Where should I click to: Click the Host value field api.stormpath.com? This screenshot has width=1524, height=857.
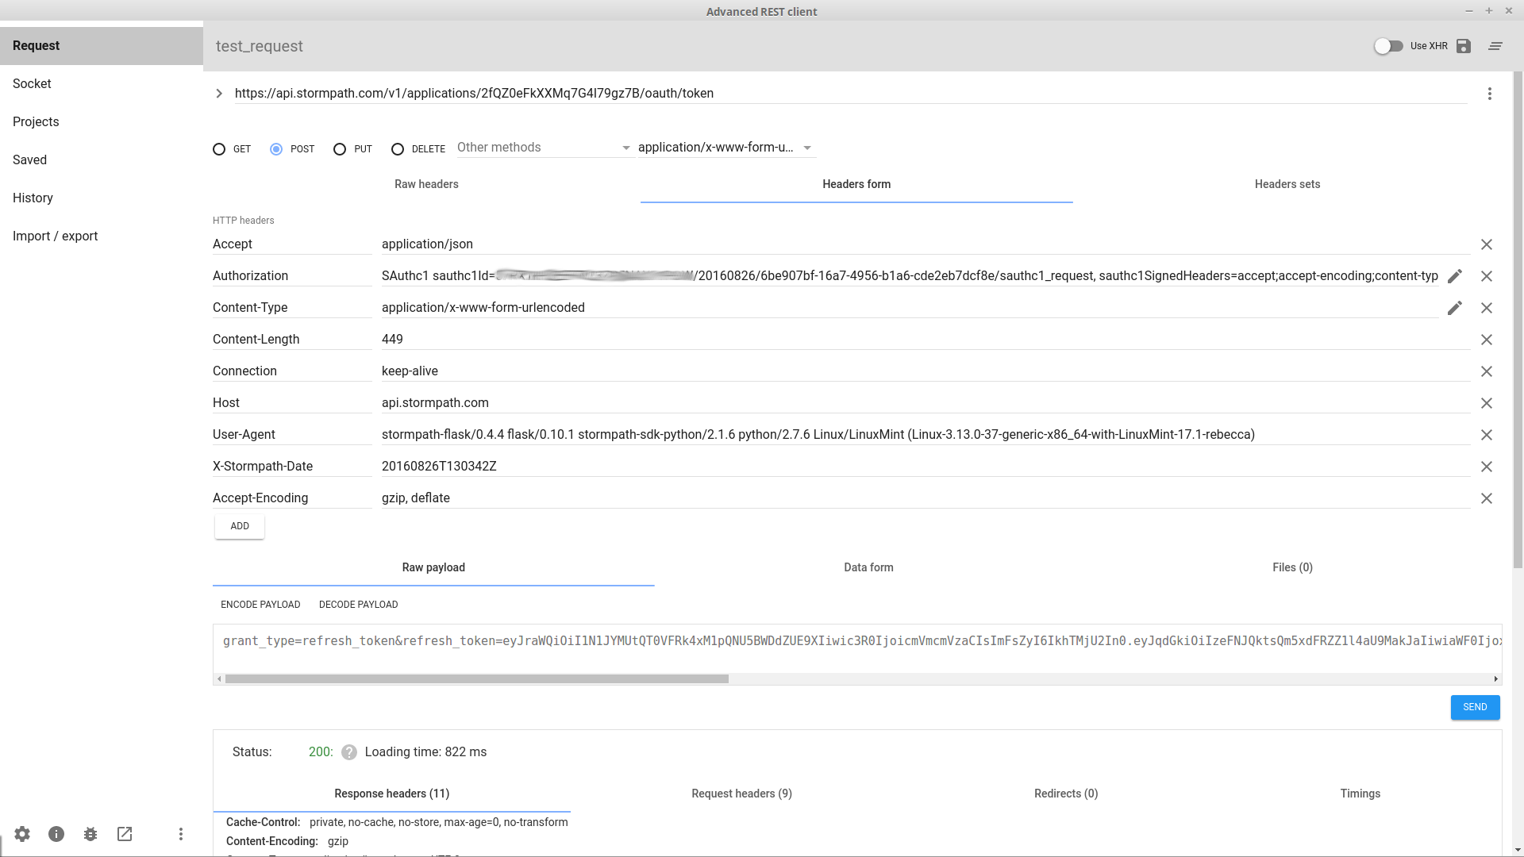926,403
